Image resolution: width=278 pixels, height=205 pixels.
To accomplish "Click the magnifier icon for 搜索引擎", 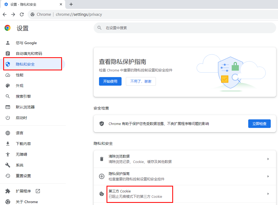I will pyautogui.click(x=8, y=96).
